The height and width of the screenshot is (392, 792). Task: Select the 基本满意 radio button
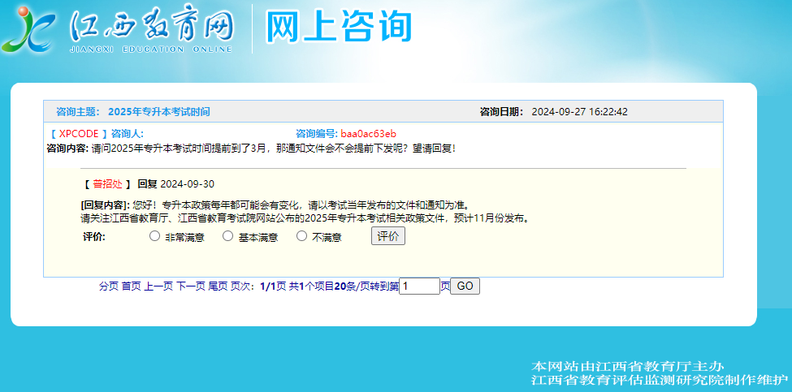pos(228,236)
